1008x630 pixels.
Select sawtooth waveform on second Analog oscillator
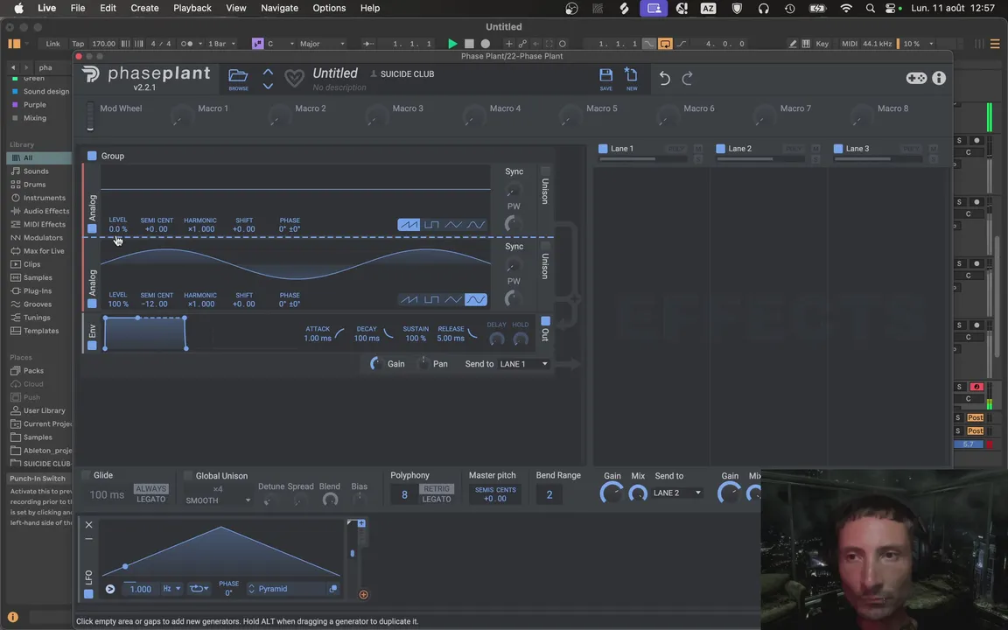[409, 299]
